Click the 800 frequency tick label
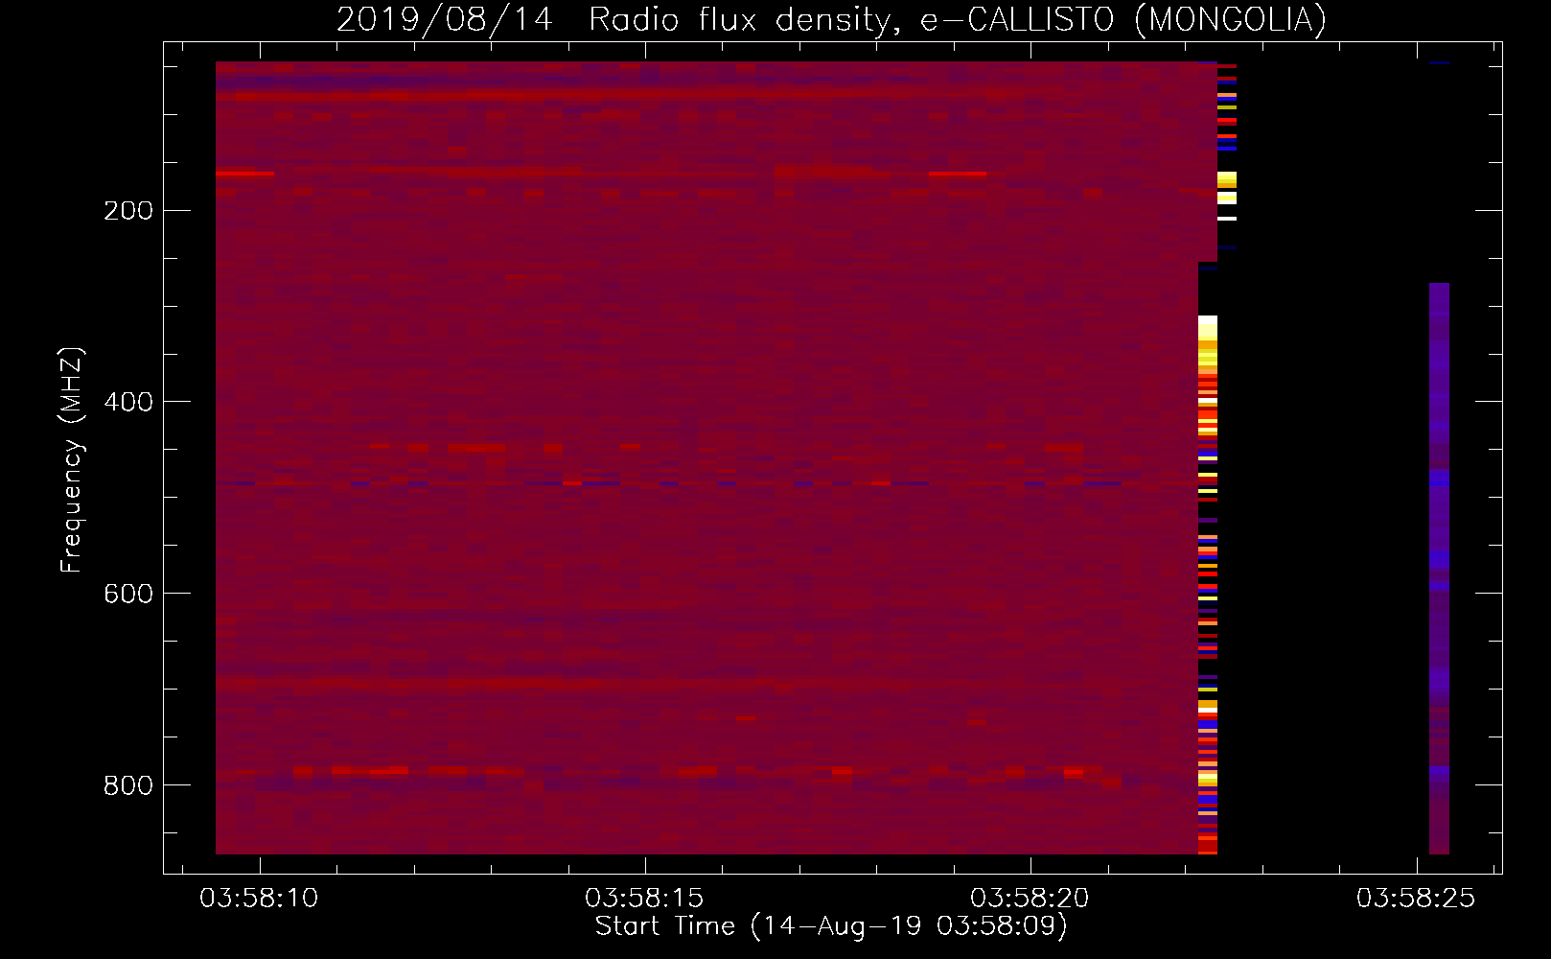The height and width of the screenshot is (959, 1551). pyautogui.click(x=127, y=785)
